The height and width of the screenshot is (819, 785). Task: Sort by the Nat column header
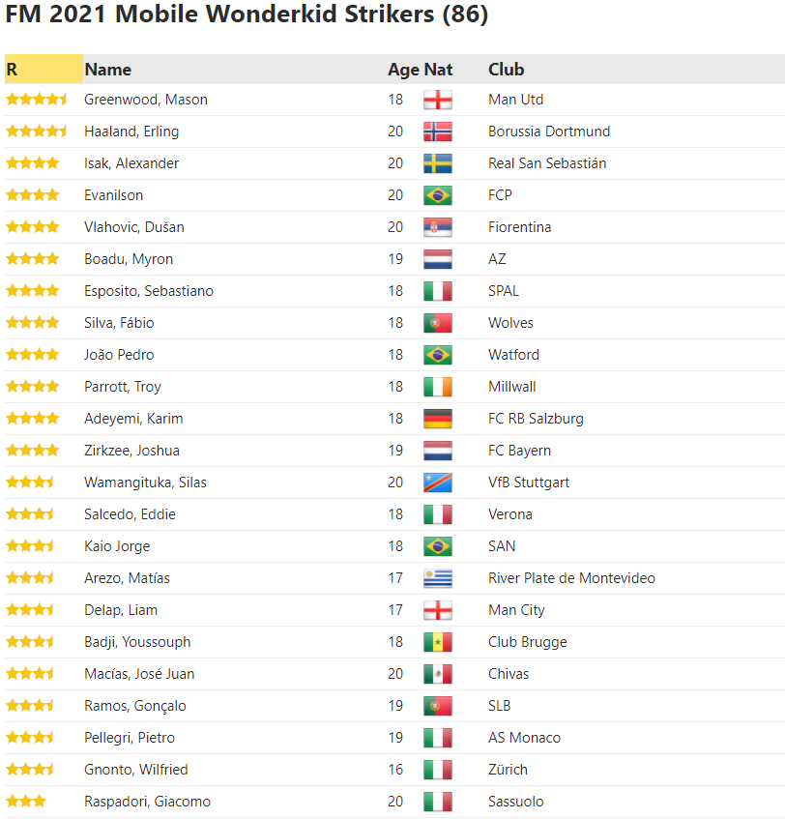point(438,70)
